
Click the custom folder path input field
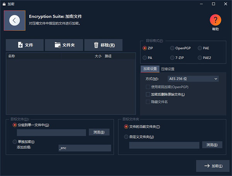tap(164, 145)
